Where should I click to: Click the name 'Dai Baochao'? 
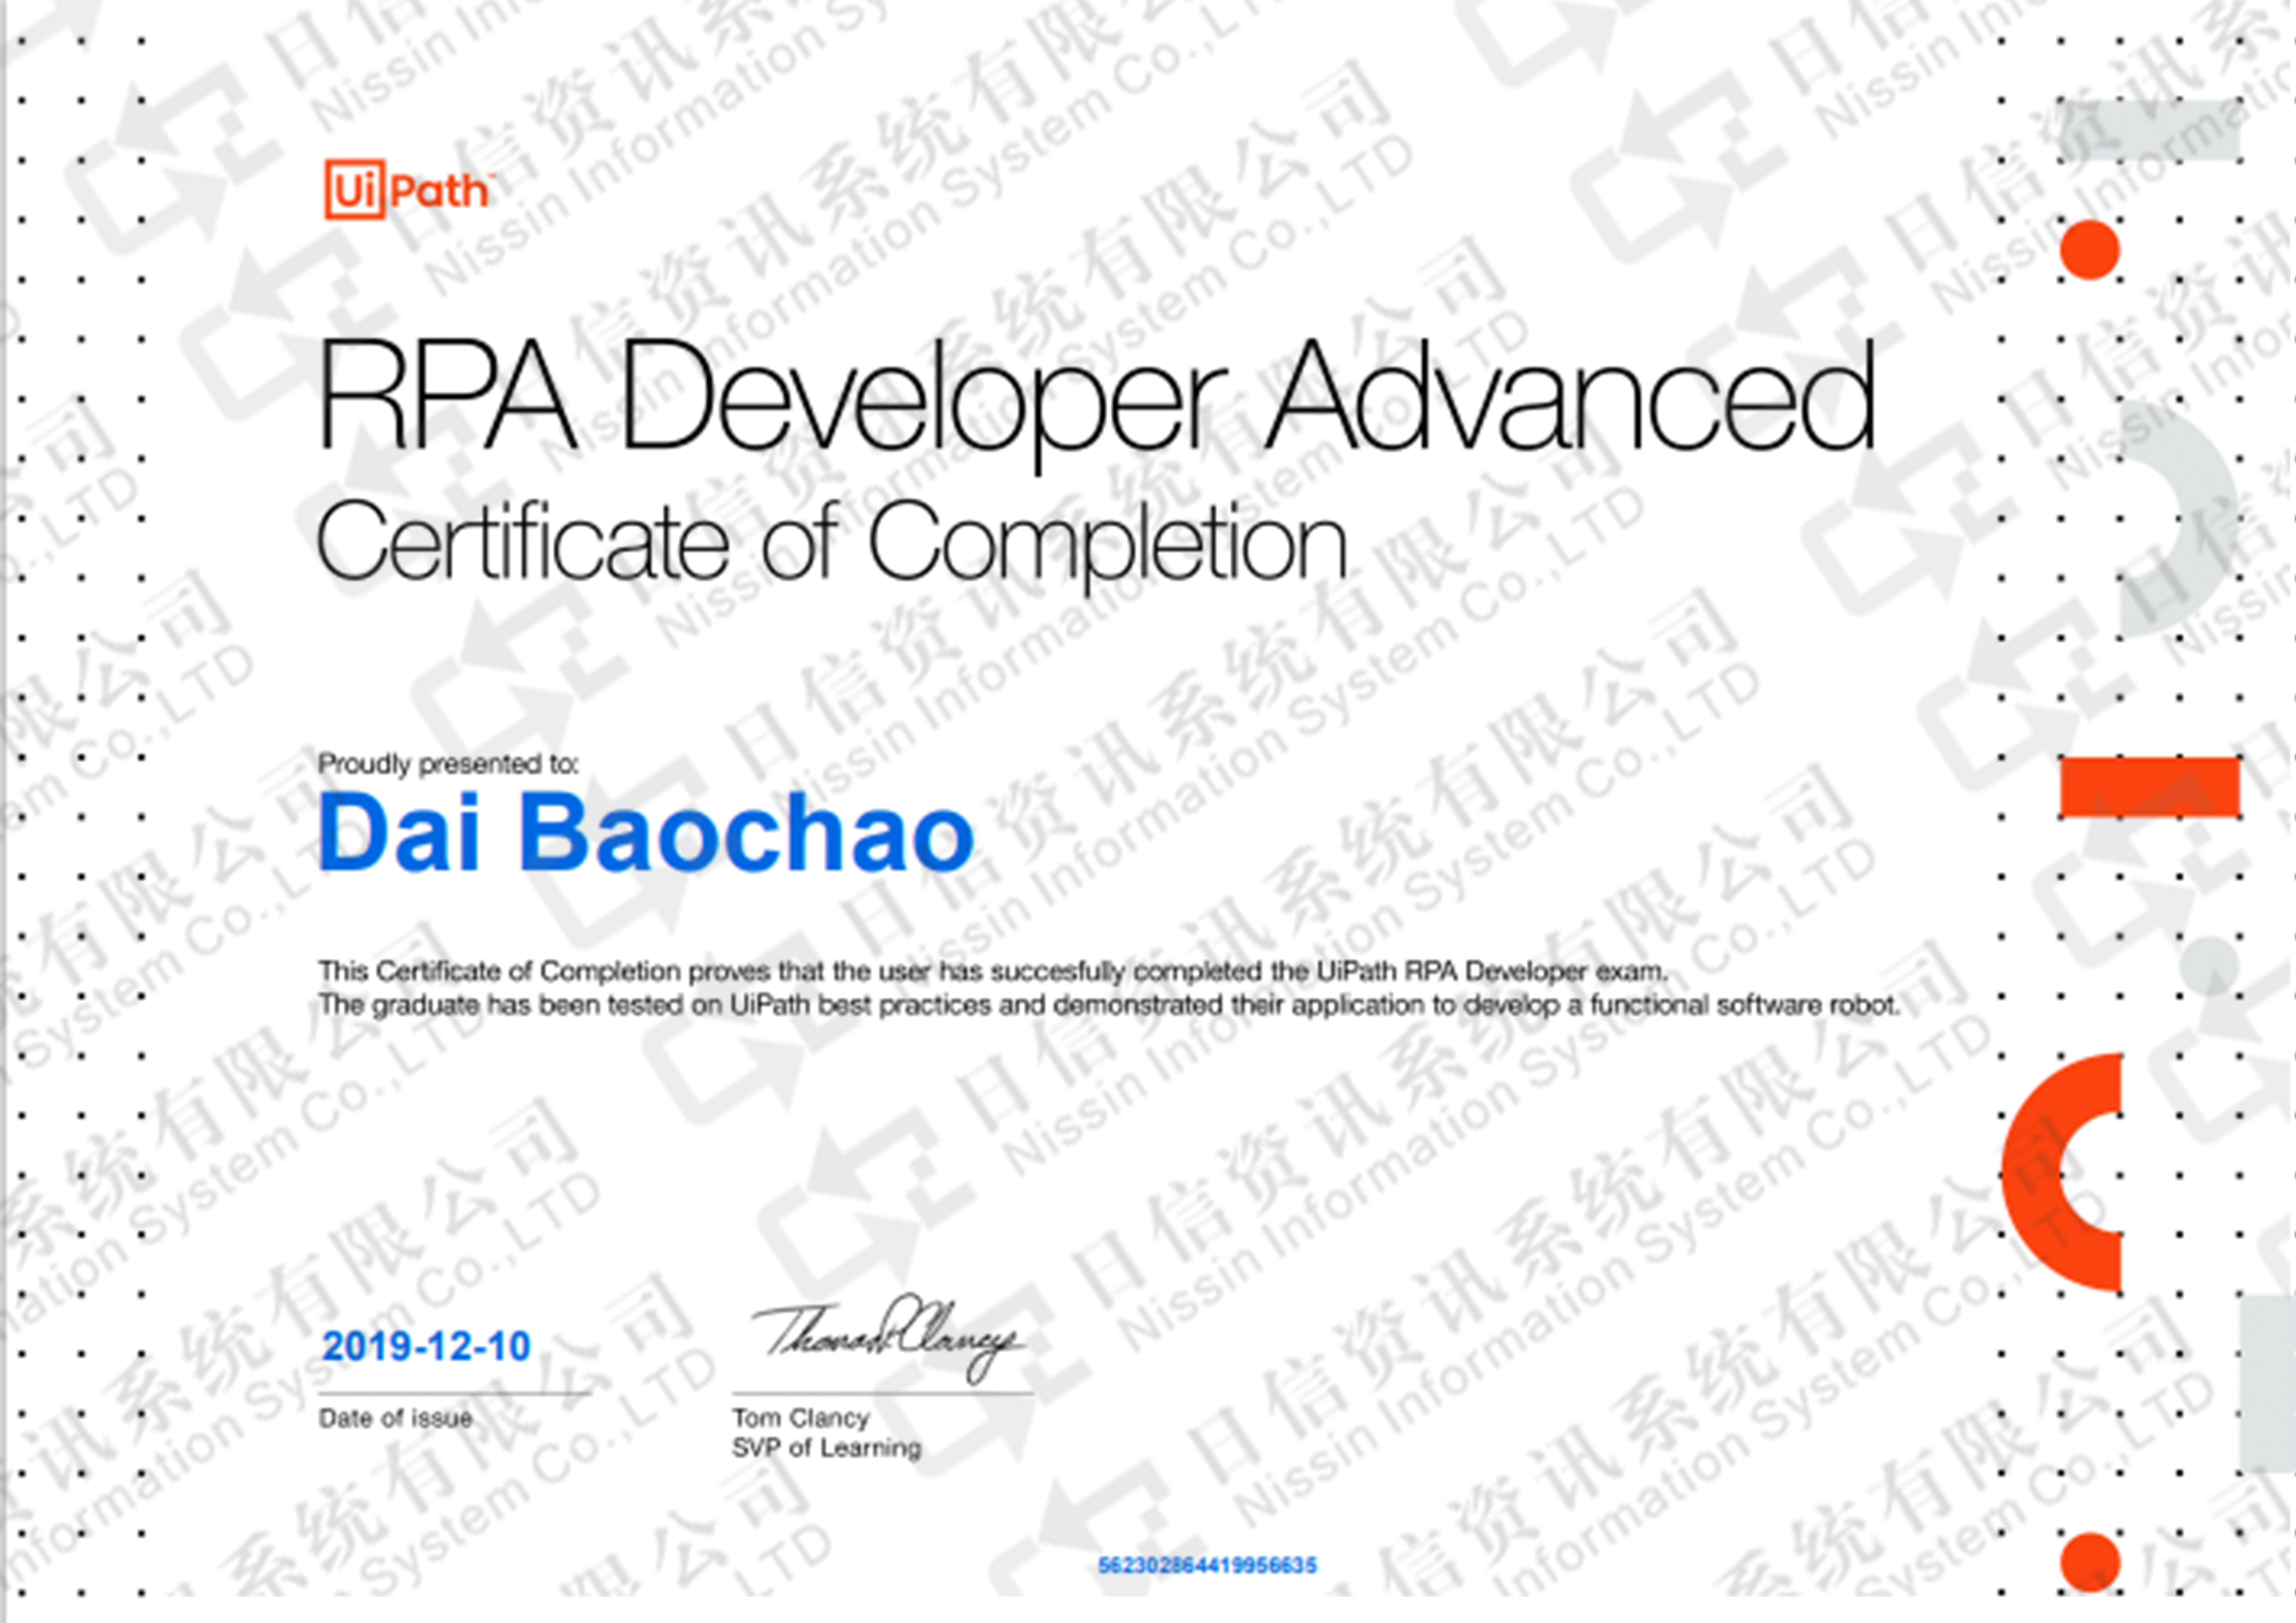click(x=646, y=832)
